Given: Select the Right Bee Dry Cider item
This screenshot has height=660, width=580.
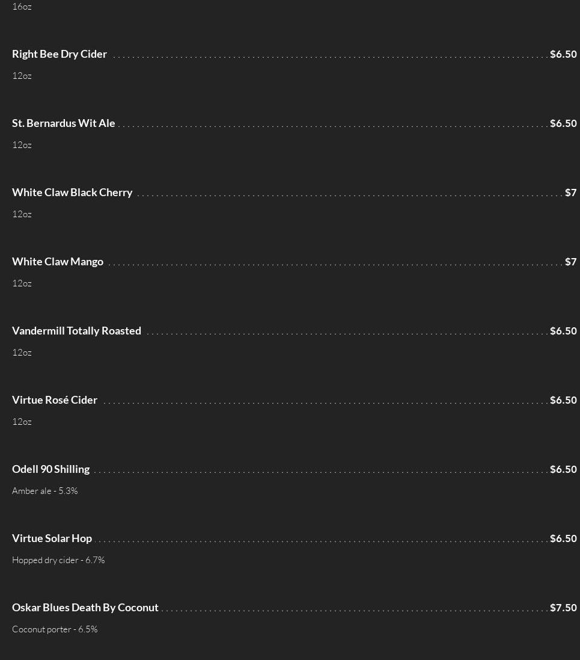Looking at the screenshot, I should coord(60,54).
